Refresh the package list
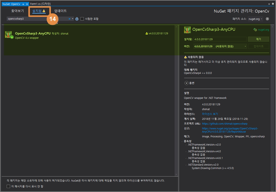The height and width of the screenshot is (192, 276). 77,19
